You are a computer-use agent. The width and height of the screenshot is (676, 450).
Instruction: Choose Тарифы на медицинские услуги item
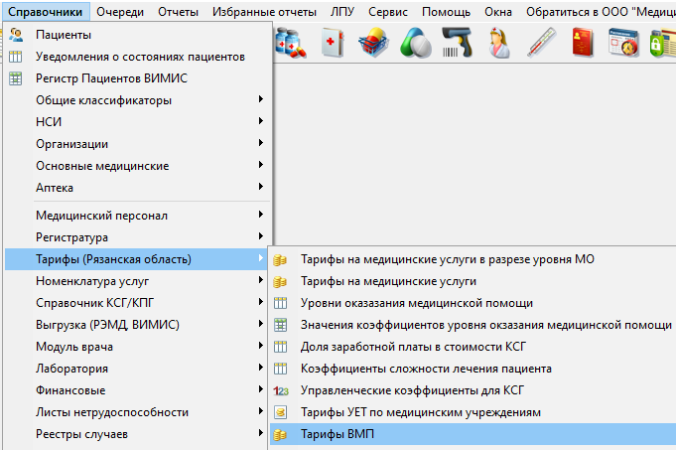point(473,281)
